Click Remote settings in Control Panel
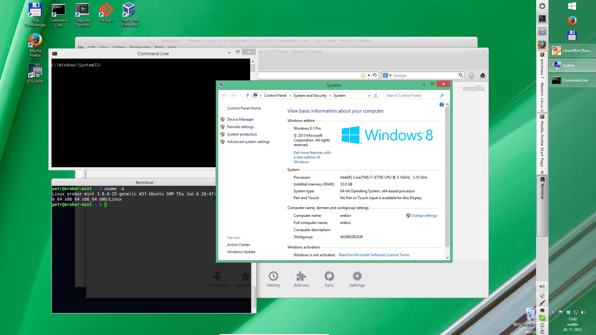The height and width of the screenshot is (335, 596). tap(240, 127)
